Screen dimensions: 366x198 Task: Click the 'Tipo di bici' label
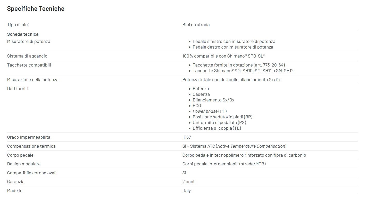(18, 25)
